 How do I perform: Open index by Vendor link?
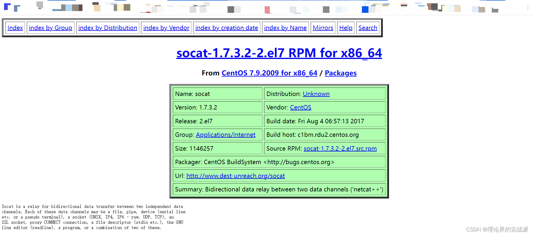[x=166, y=28]
